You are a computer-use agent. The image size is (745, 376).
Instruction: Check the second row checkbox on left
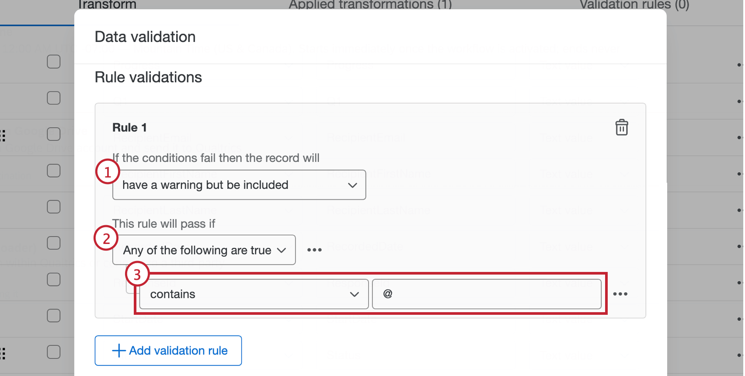(x=54, y=98)
